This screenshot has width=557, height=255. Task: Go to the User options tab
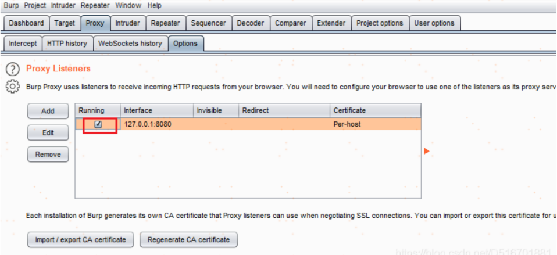[434, 23]
